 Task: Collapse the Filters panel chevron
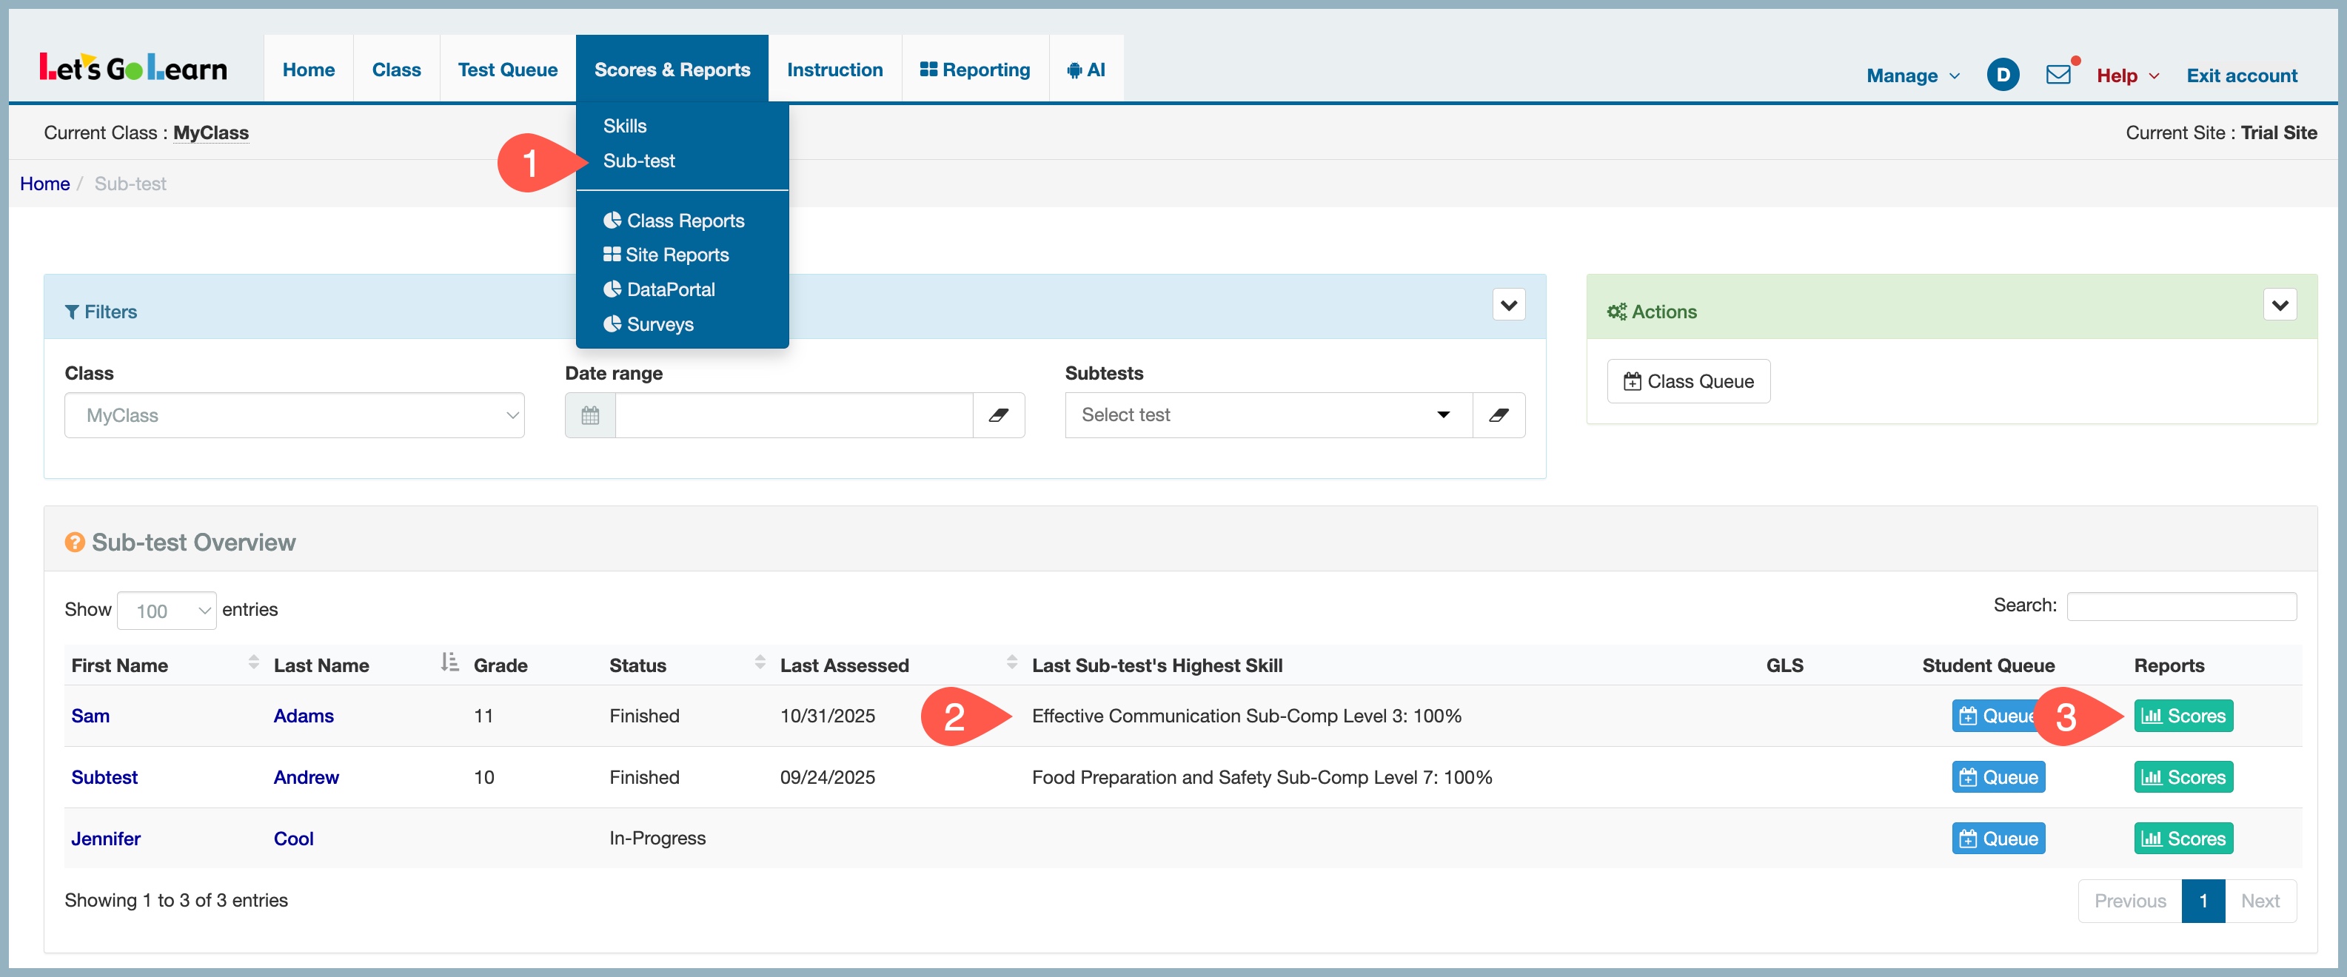1508,305
